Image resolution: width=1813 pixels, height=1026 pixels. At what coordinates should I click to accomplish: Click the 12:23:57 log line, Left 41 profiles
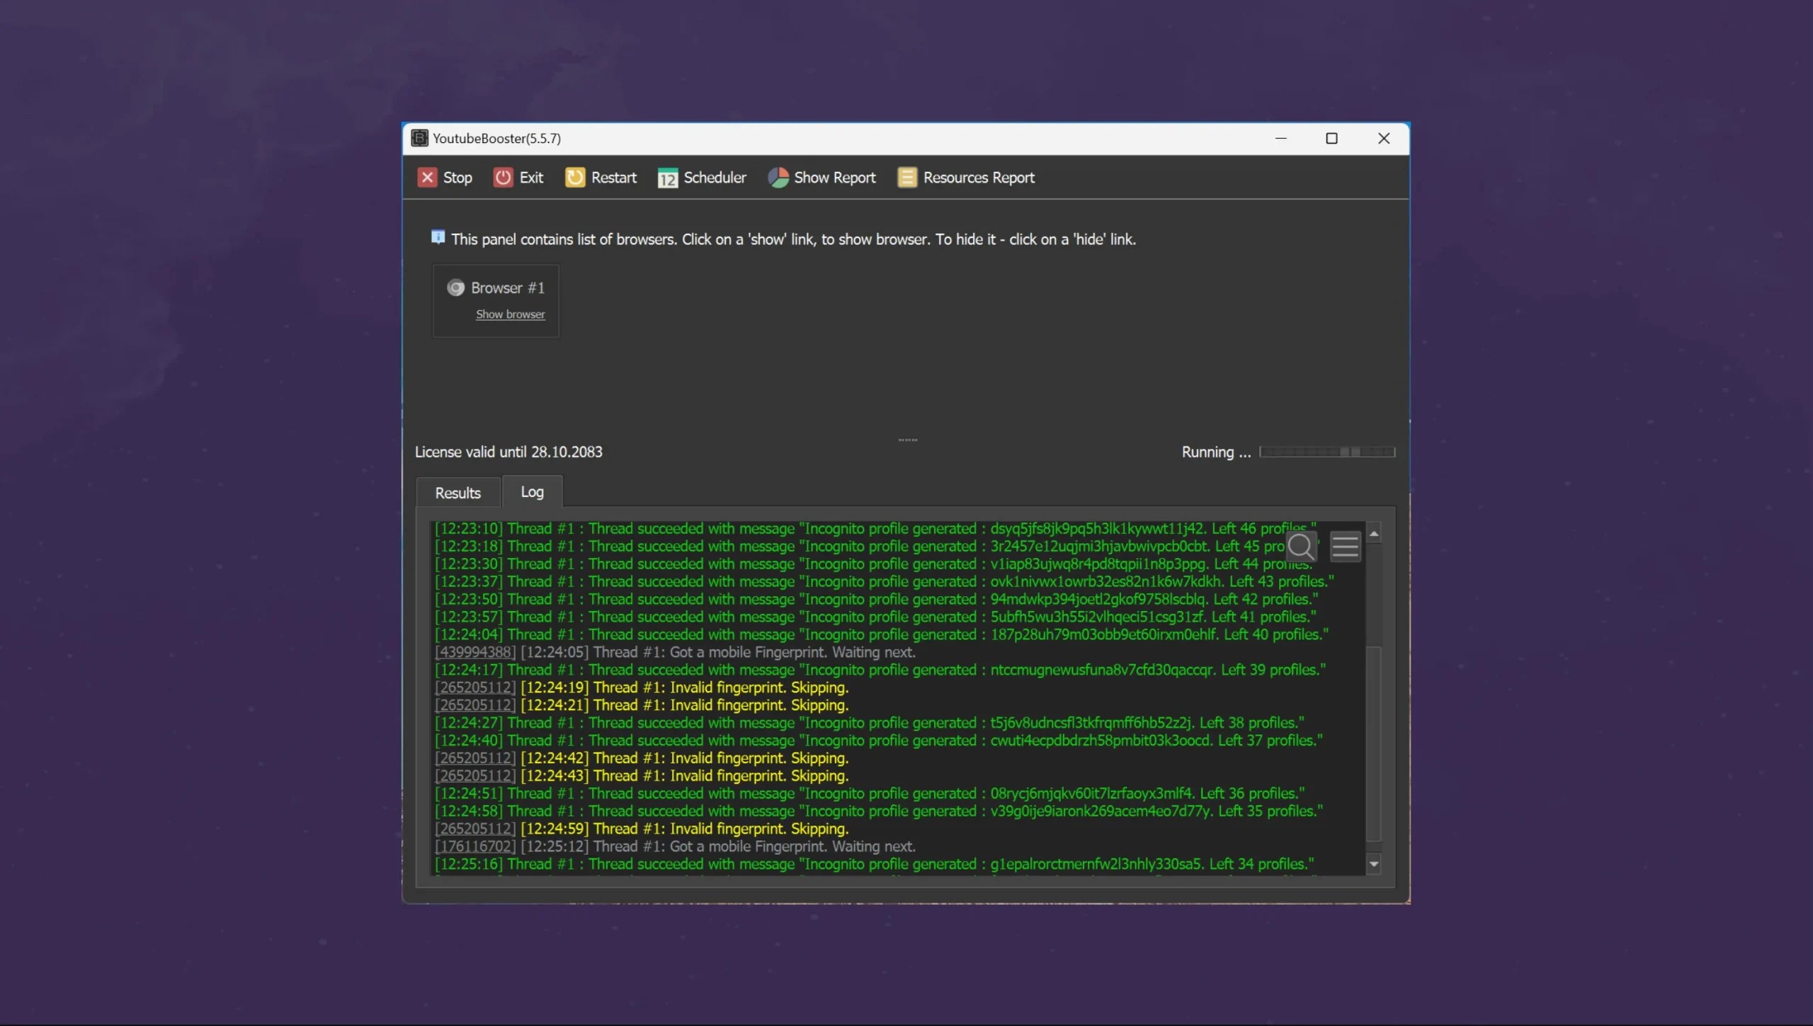point(875,617)
